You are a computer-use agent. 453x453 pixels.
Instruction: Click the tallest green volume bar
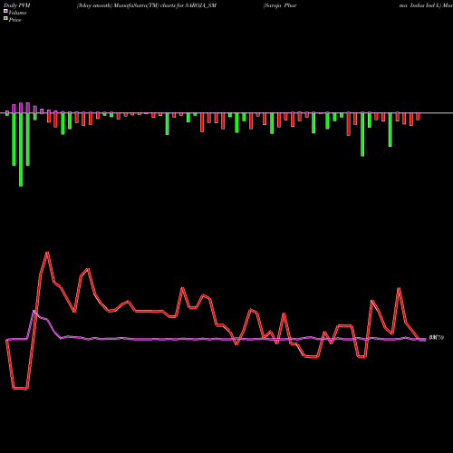click(21, 149)
